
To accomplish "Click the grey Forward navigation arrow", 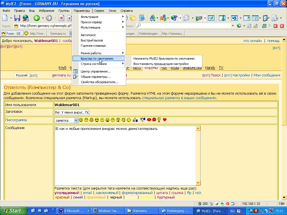I will 49,18.
